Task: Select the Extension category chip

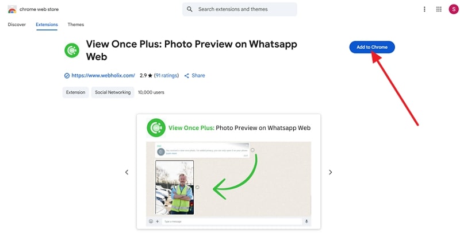Action: click(x=76, y=92)
